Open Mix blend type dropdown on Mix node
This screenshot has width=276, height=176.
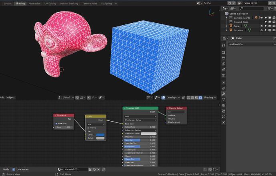(96, 124)
